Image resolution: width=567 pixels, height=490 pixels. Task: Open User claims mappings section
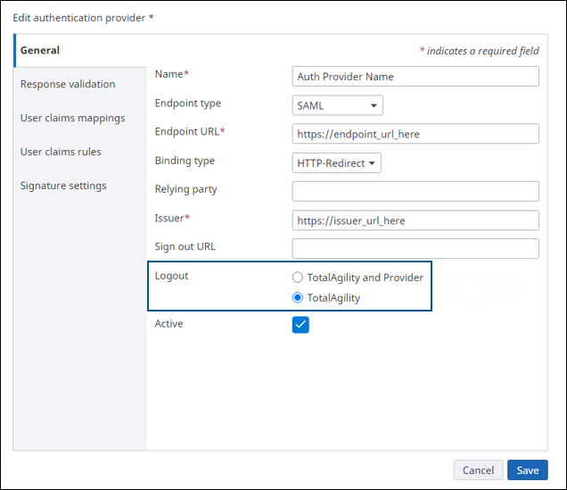72,118
